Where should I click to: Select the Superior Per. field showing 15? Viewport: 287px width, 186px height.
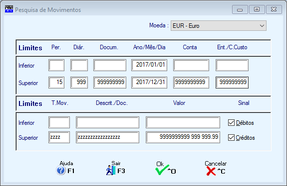(56, 83)
